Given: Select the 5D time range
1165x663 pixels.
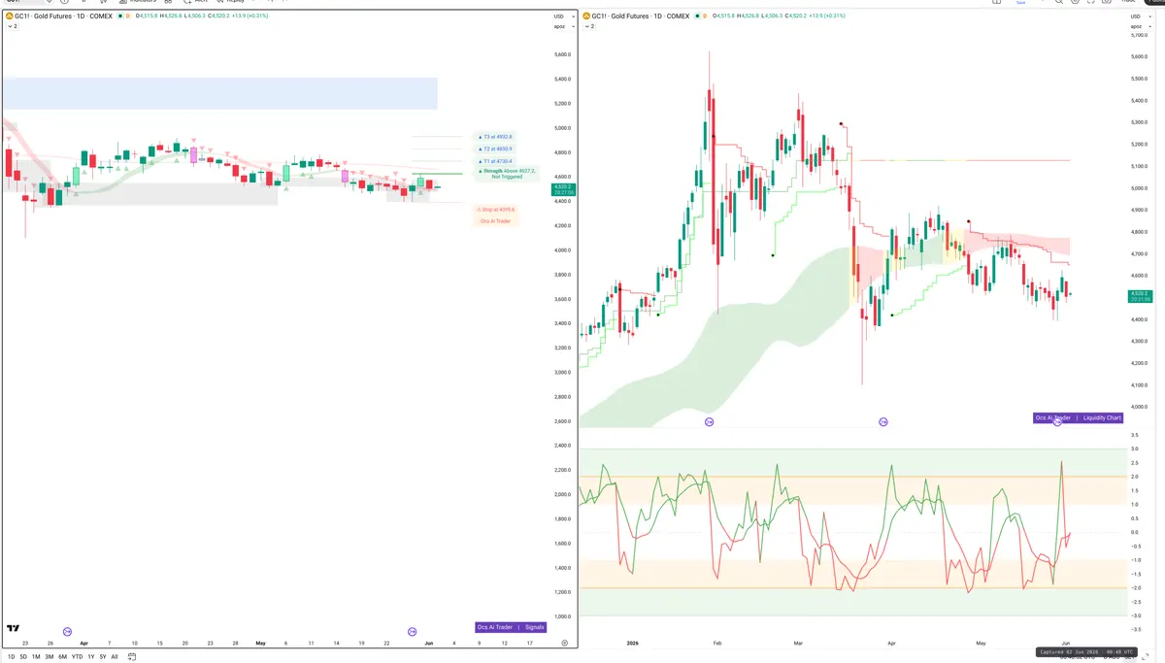Looking at the screenshot, I should click(23, 656).
